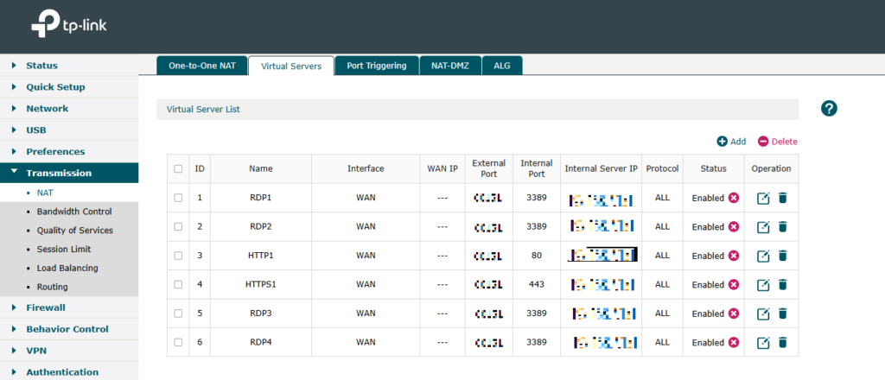Open edit for the HTTP1 rule
The width and height of the screenshot is (885, 380).
point(763,256)
